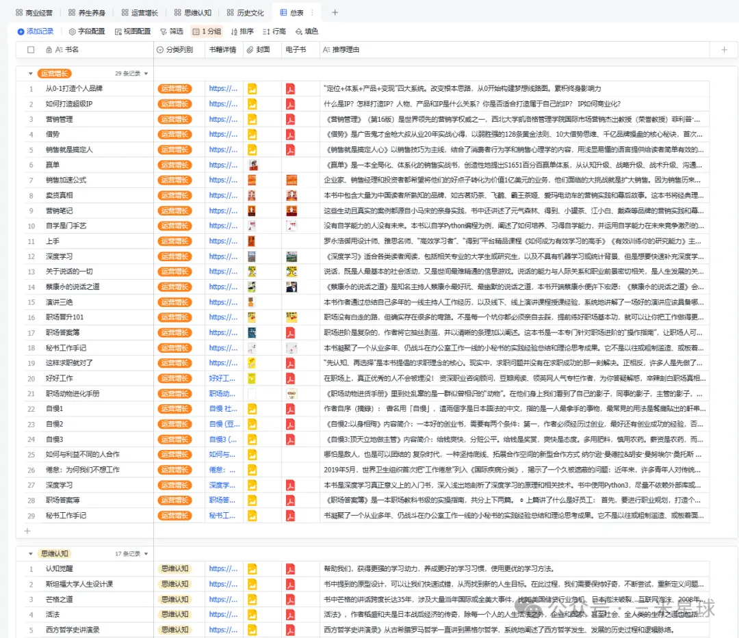Open 字段配置 field settings
Image resolution: width=739 pixels, height=638 pixels.
(87, 31)
